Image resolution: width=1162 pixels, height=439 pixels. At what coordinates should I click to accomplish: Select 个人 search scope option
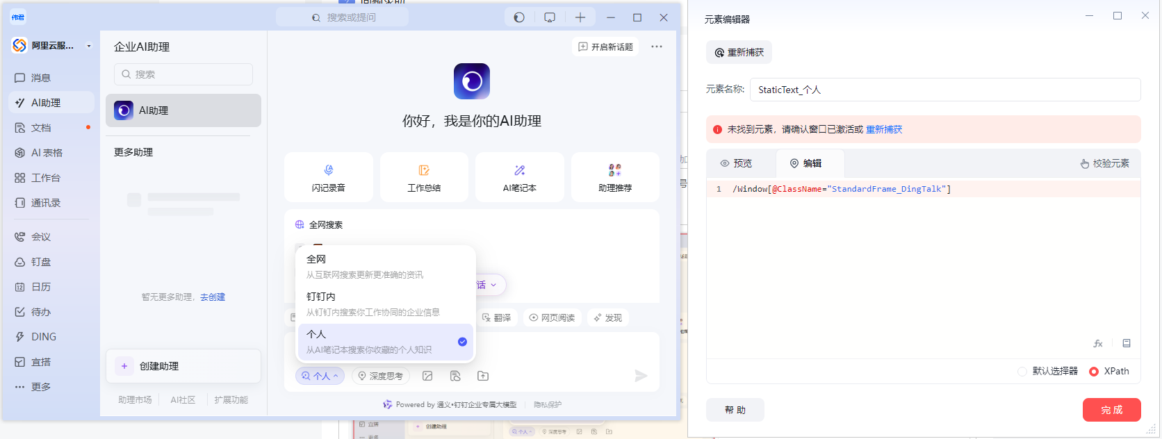tap(386, 342)
